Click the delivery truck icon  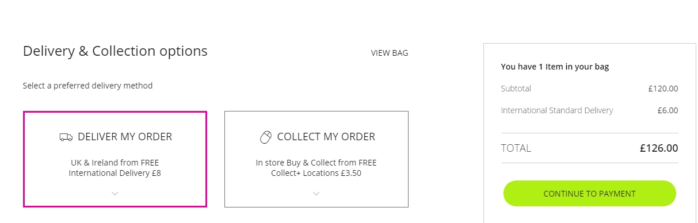tap(66, 137)
